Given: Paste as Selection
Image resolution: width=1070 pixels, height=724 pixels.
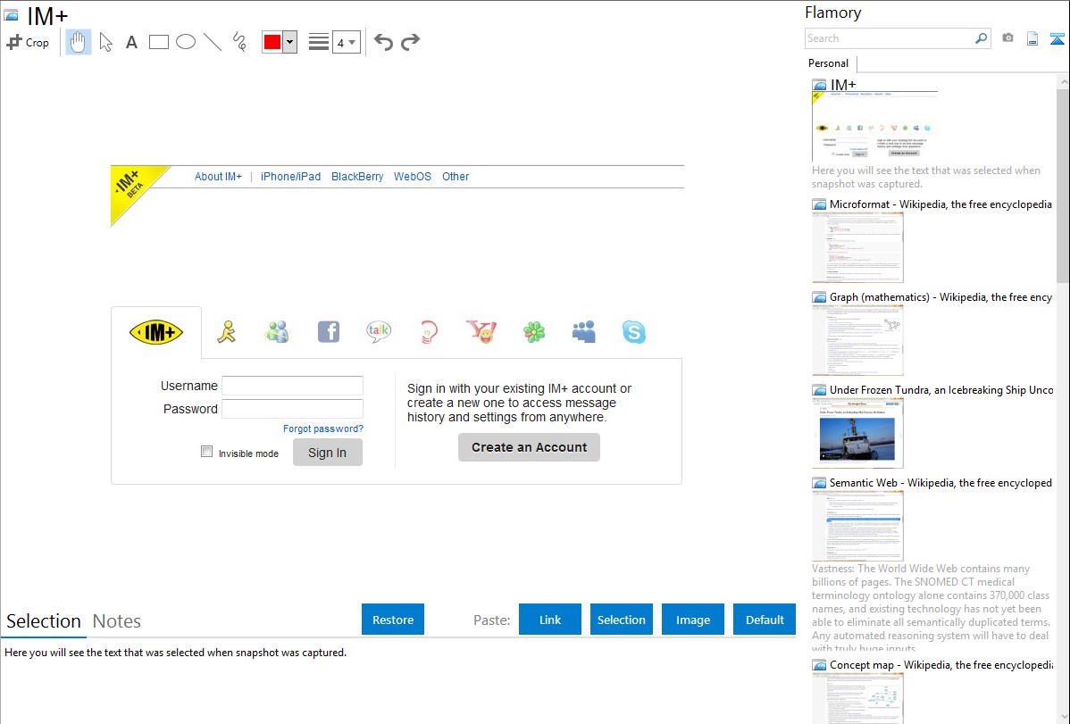Looking at the screenshot, I should 622,620.
